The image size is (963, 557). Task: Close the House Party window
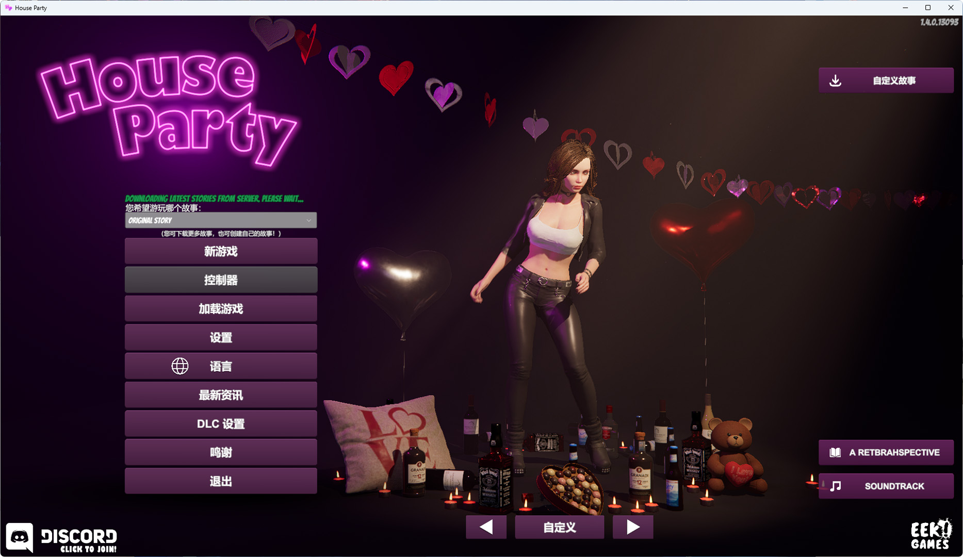pos(951,8)
